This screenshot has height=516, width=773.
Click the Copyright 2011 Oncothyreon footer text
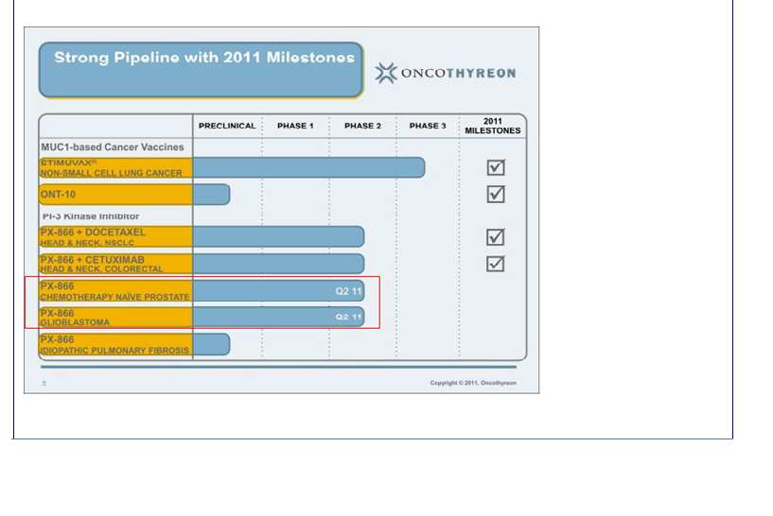[x=473, y=383]
